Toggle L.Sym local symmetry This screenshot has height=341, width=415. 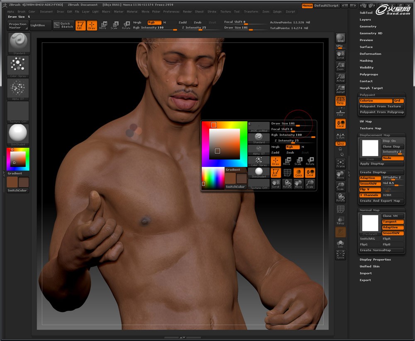coord(340,136)
